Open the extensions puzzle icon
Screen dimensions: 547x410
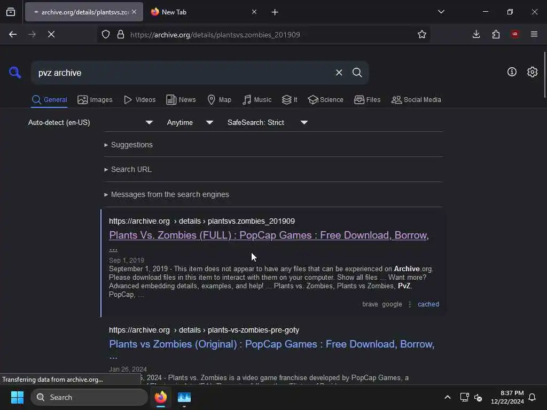pyautogui.click(x=496, y=34)
